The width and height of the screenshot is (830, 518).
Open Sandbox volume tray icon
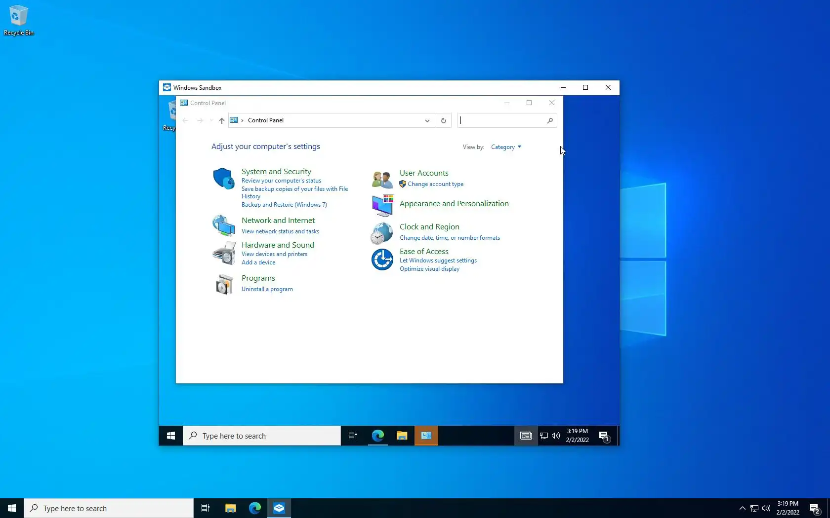pos(556,436)
